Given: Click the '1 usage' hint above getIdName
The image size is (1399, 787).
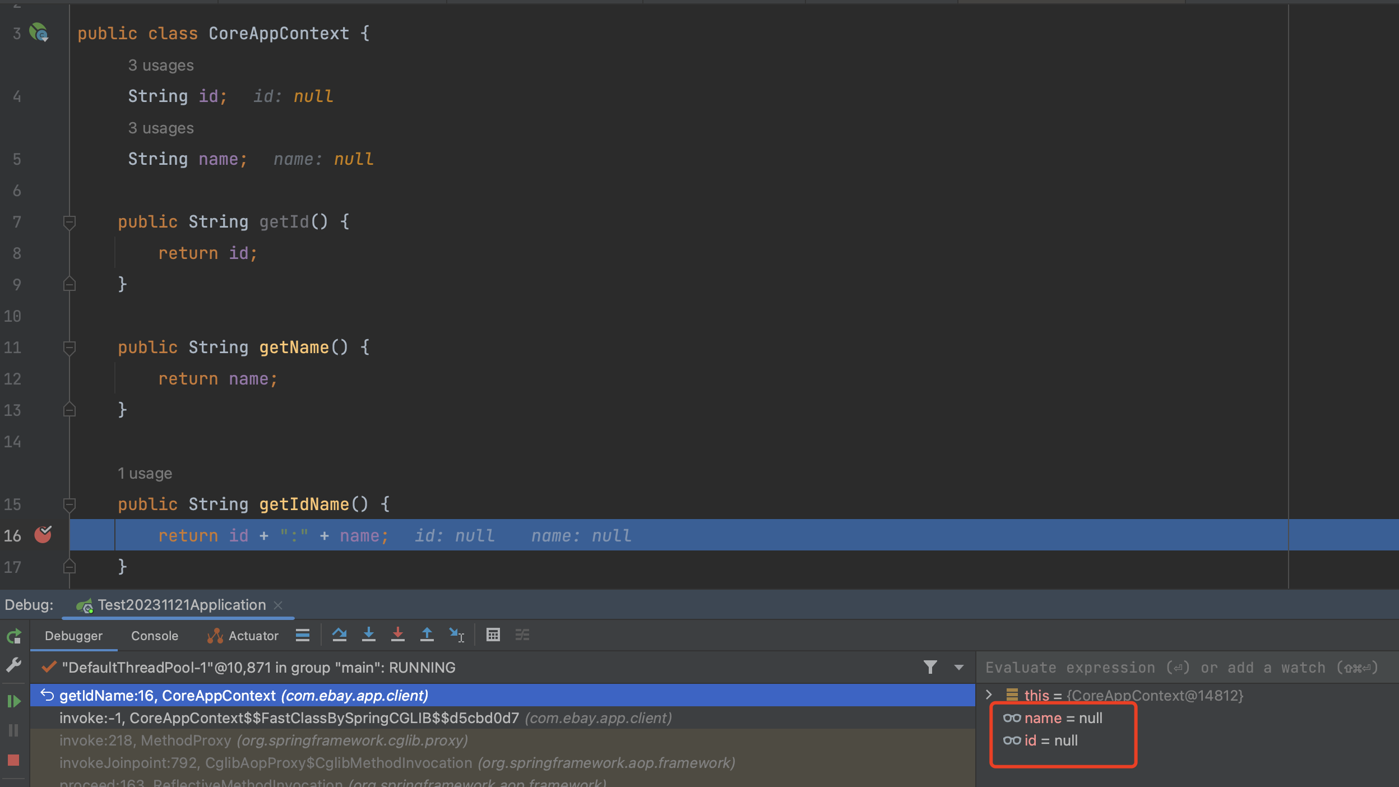Looking at the screenshot, I should point(145,474).
